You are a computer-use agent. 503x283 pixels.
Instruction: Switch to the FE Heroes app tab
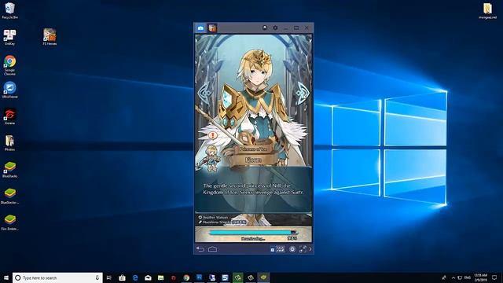click(x=212, y=28)
